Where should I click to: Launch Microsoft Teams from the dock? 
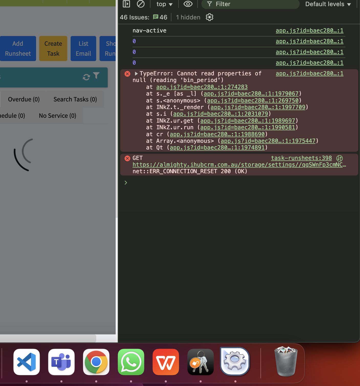pos(61,362)
